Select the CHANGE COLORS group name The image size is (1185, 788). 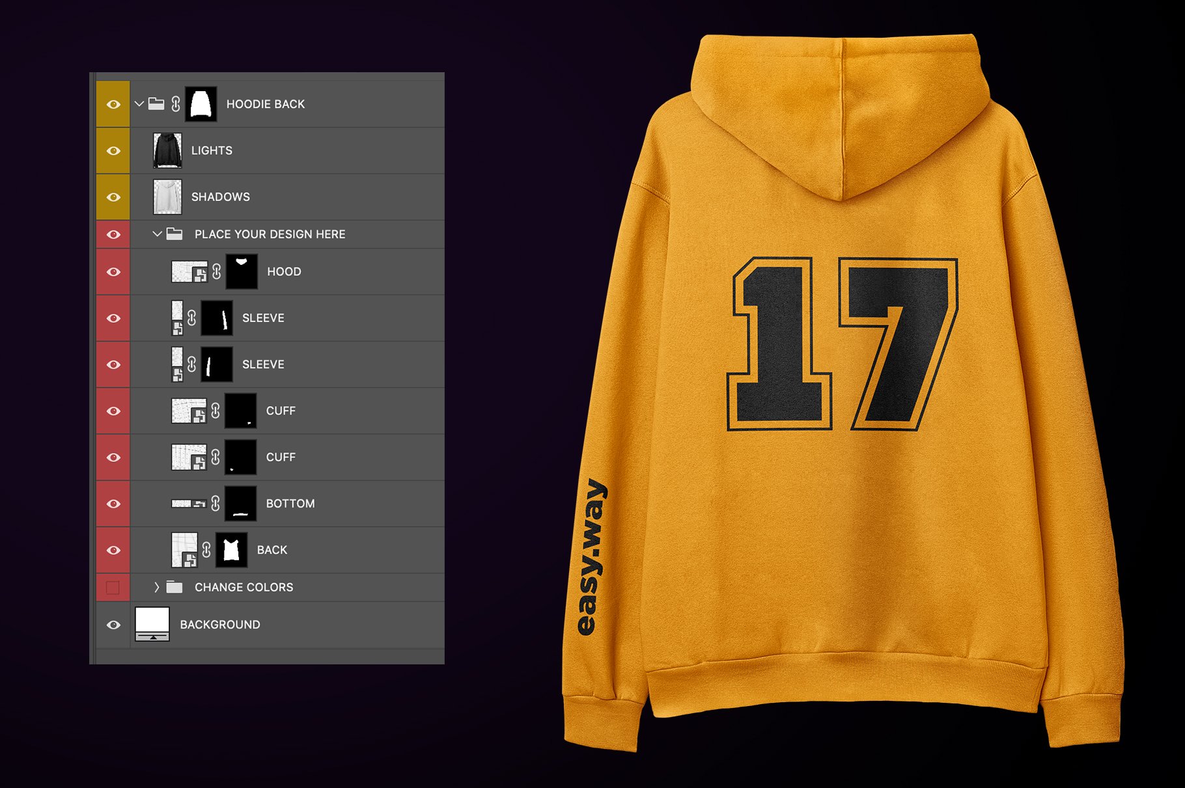point(244,588)
